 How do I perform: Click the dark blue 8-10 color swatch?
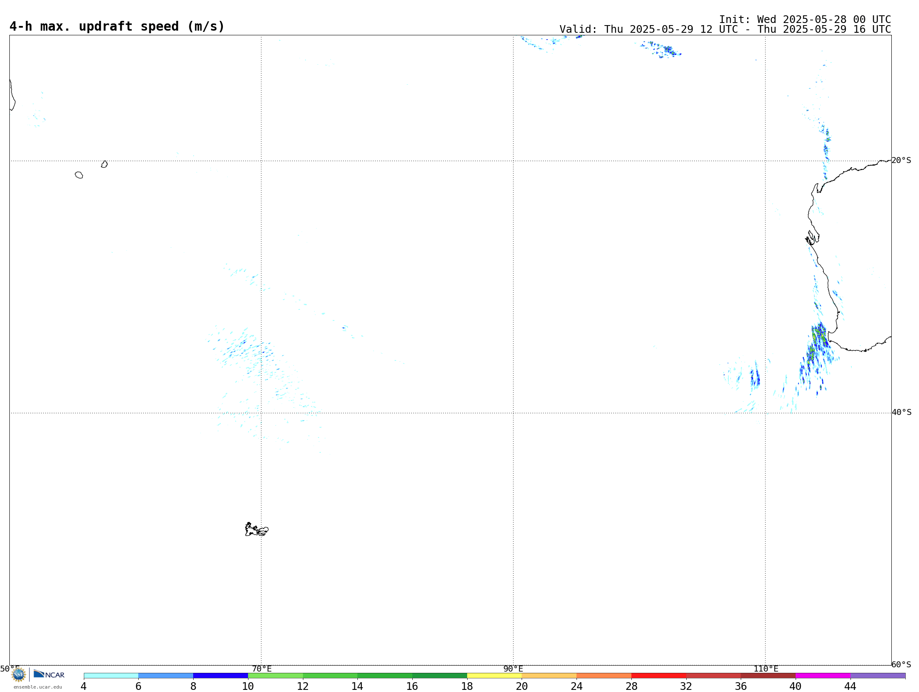220,676
